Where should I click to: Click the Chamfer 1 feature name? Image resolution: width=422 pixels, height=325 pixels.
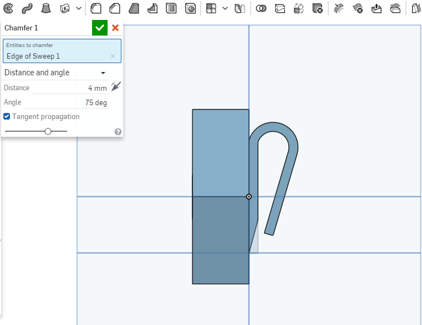tap(21, 28)
